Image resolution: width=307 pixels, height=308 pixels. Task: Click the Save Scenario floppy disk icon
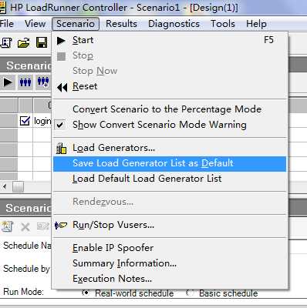[x=42, y=42]
